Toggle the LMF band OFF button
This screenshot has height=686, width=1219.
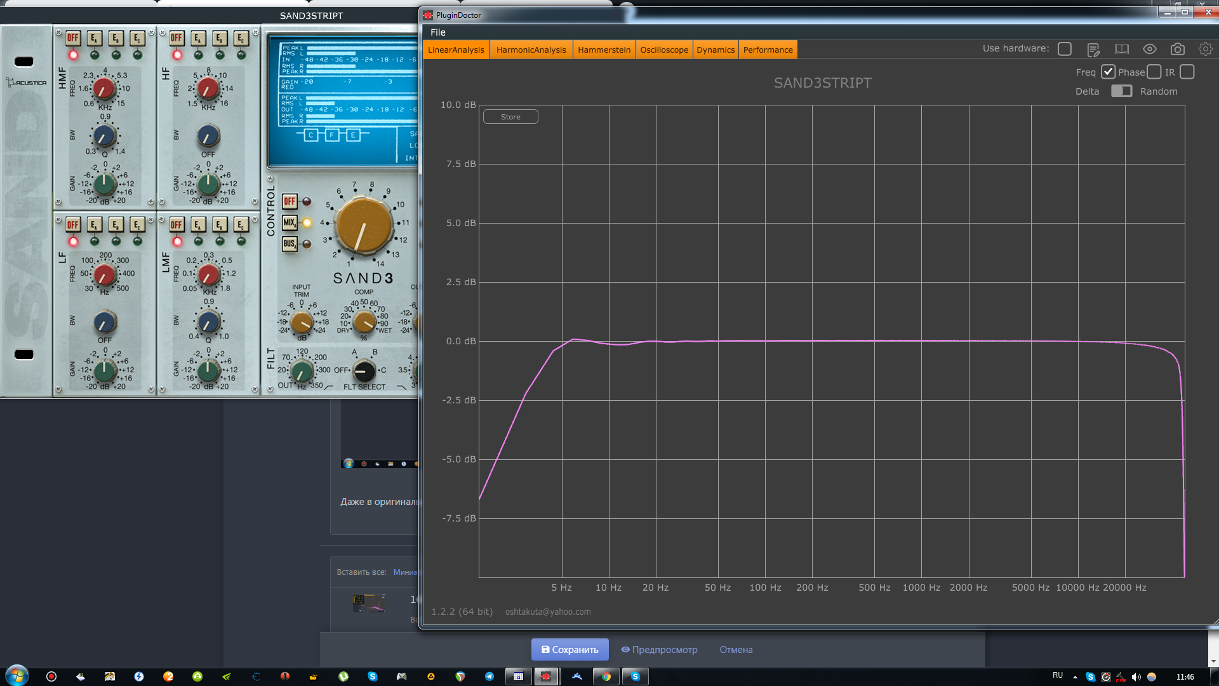[177, 225]
